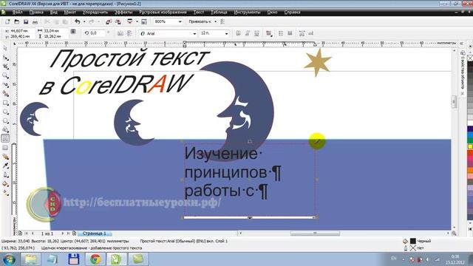Select the Polygon tool in toolbox
Screen dimensions: 473x266
pyautogui.click(x=5, y=120)
